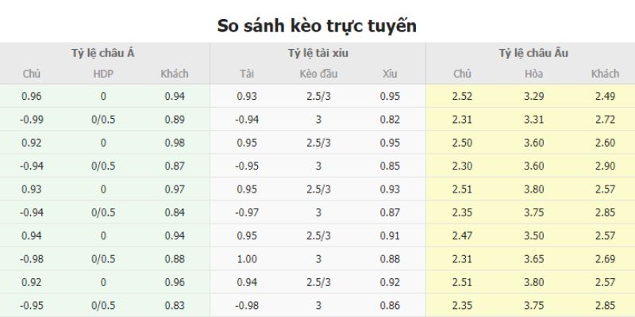Select the 0.82 Xỉu odds value
This screenshot has width=635, height=317.
pyautogui.click(x=390, y=120)
